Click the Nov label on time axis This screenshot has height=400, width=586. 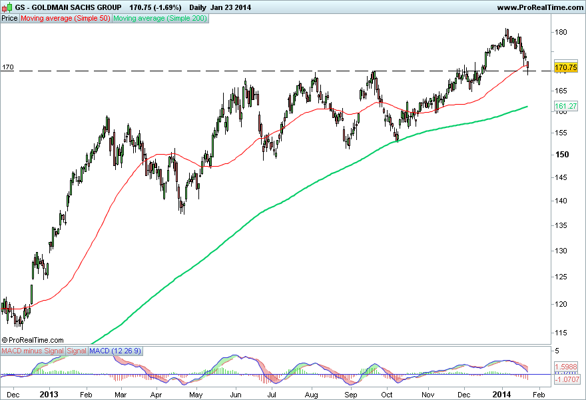click(x=428, y=395)
